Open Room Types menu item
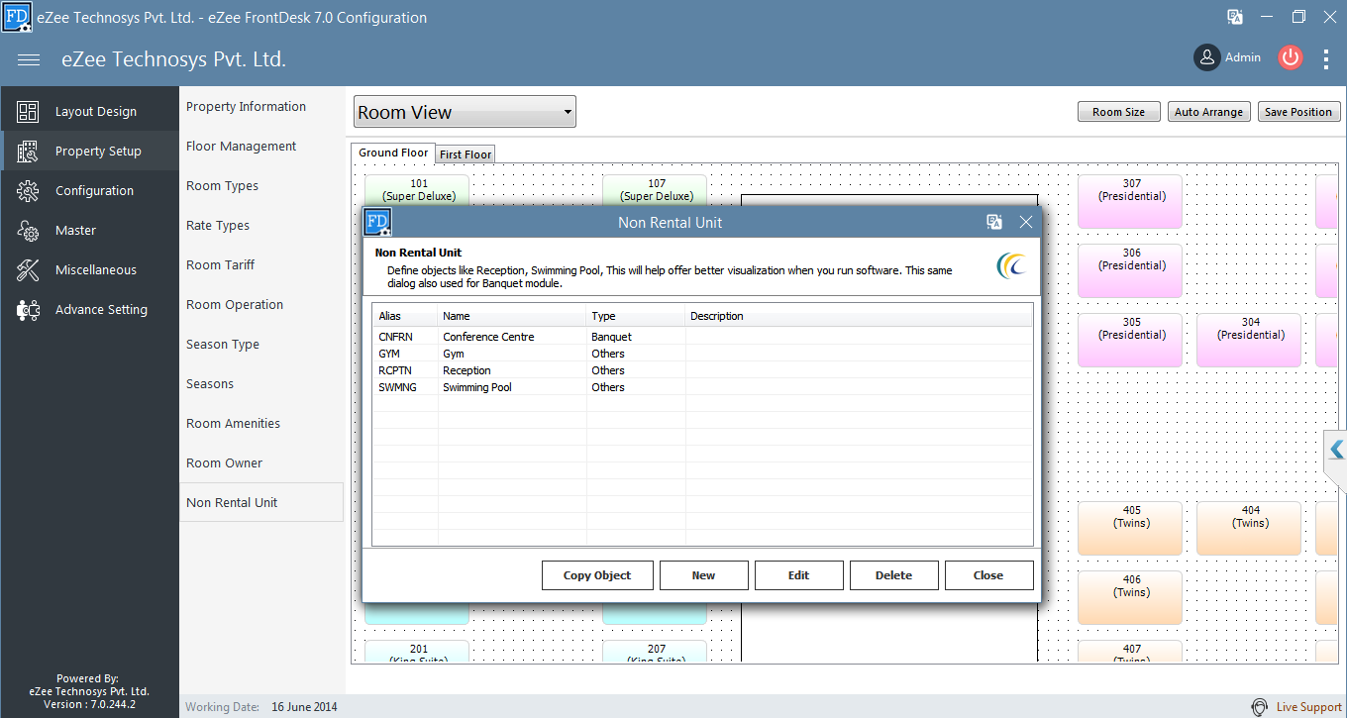 click(x=222, y=186)
